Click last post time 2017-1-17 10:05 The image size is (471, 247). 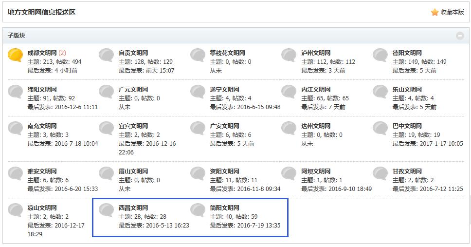click(x=442, y=144)
